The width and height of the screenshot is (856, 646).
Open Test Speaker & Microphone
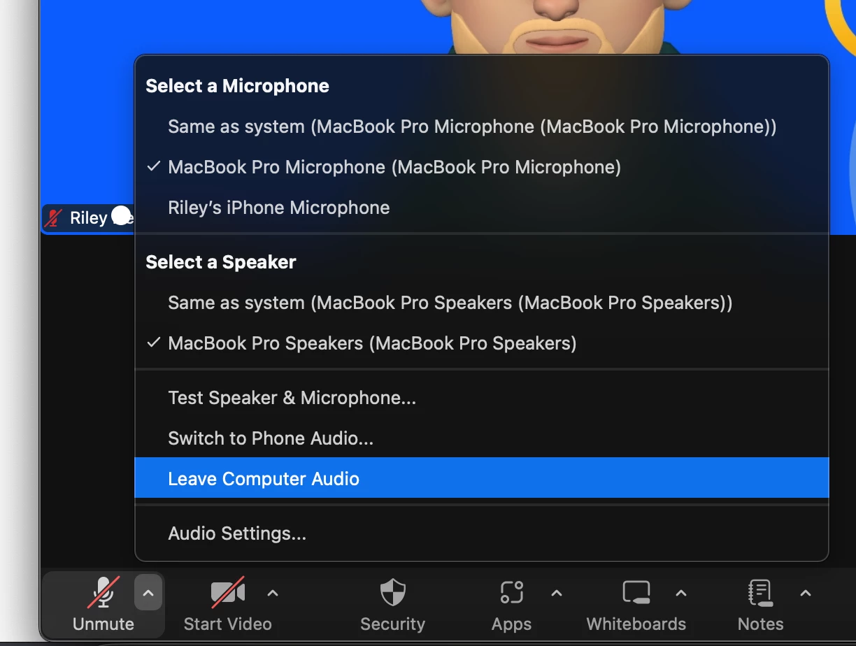click(481, 398)
